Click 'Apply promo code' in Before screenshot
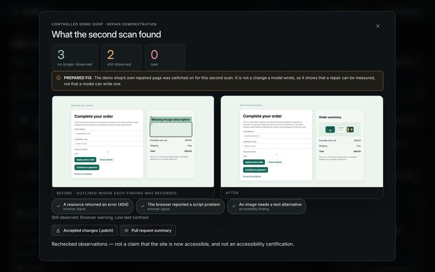This screenshot has width=435, height=272. [85, 160]
